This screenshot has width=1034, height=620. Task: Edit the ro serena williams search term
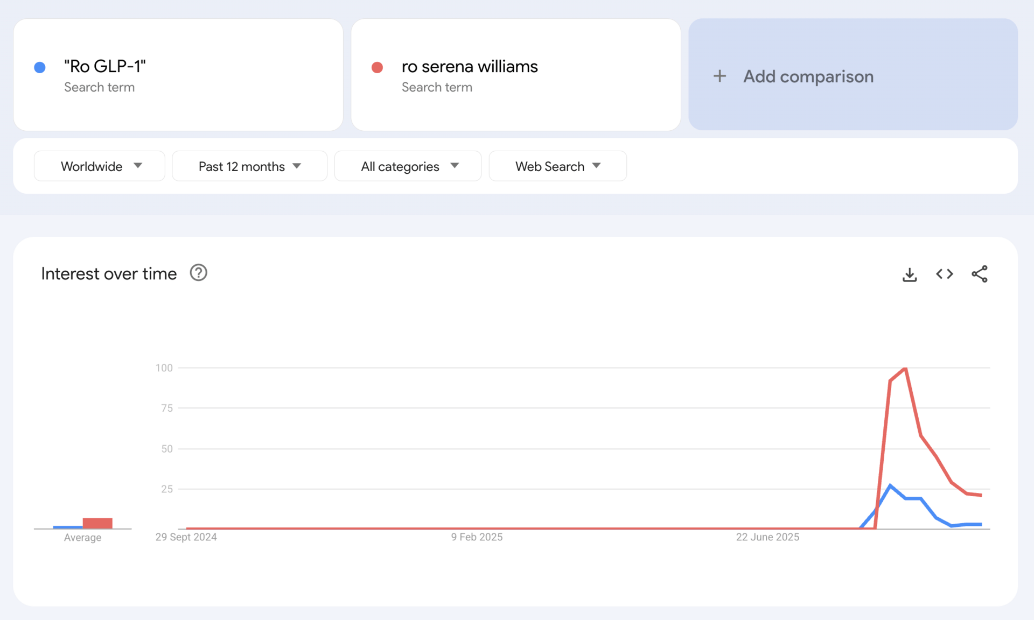pyautogui.click(x=470, y=66)
